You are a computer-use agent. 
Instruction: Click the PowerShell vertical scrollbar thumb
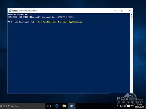click(131, 17)
